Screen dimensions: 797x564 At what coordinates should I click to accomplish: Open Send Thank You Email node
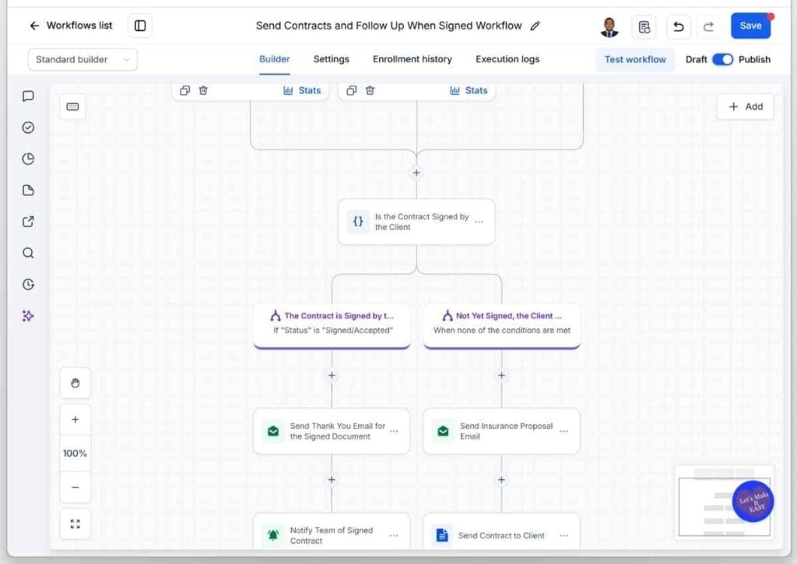[332, 431]
